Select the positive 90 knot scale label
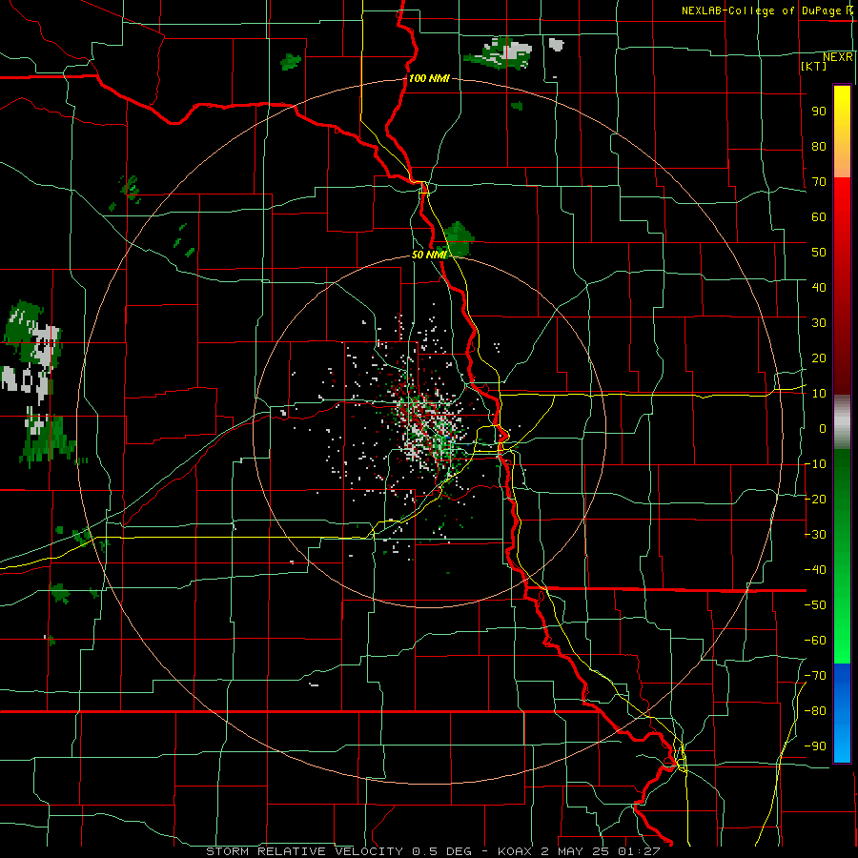This screenshot has height=858, width=858. [x=819, y=112]
